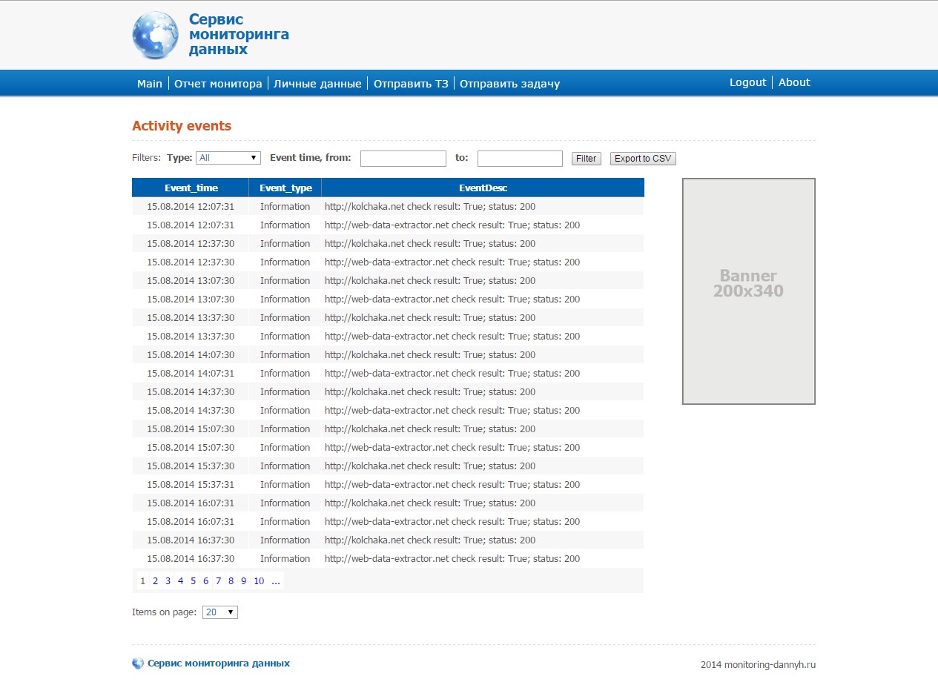Select web-data-extractor.net description at 16:07:31
The height and width of the screenshot is (685, 938).
click(452, 522)
